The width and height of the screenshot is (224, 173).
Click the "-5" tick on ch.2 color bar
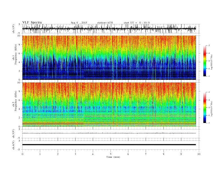point(209,108)
